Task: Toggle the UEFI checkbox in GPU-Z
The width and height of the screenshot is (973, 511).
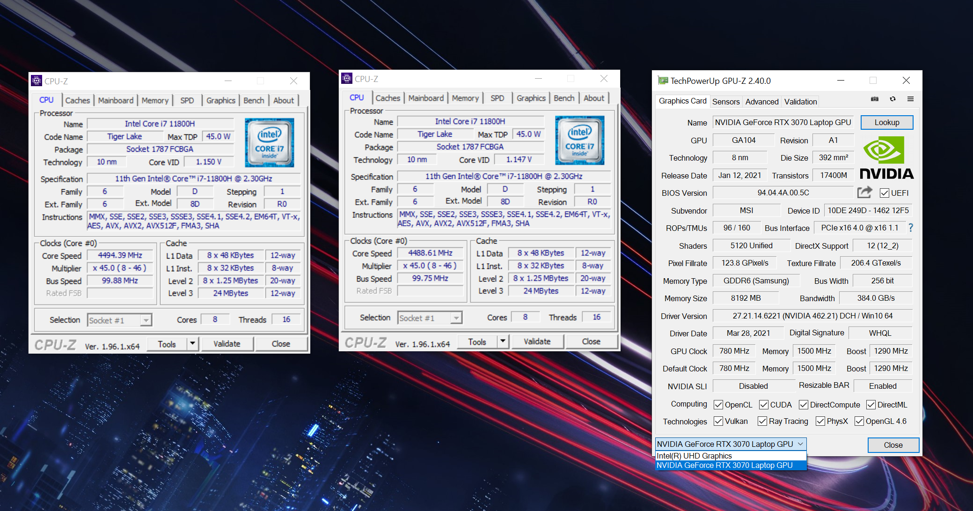Action: (885, 193)
